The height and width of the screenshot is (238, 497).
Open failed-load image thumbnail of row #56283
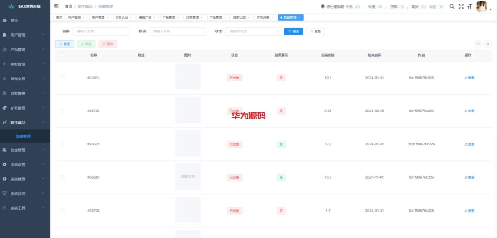pos(188,176)
